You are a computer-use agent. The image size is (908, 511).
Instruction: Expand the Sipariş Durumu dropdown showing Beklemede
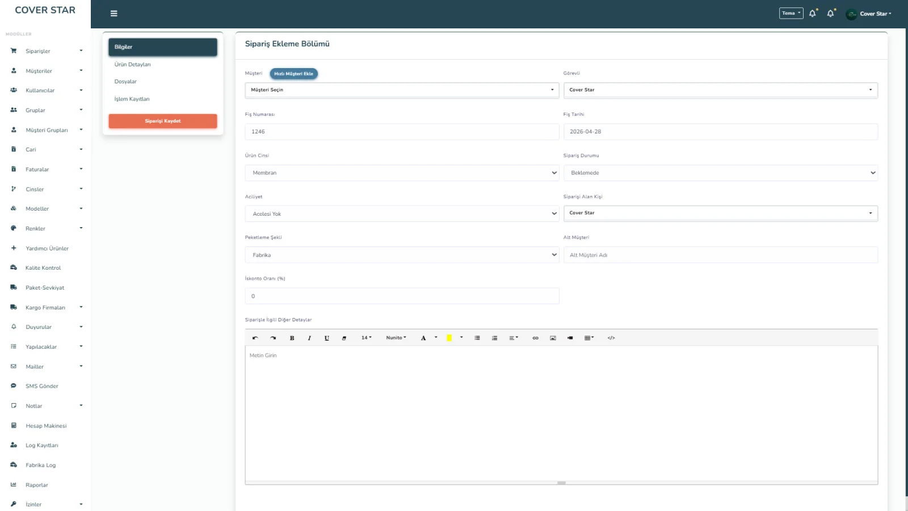tap(720, 173)
